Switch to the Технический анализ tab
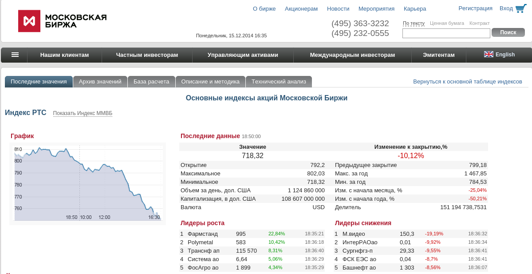The image size is (532, 274). pyautogui.click(x=279, y=81)
